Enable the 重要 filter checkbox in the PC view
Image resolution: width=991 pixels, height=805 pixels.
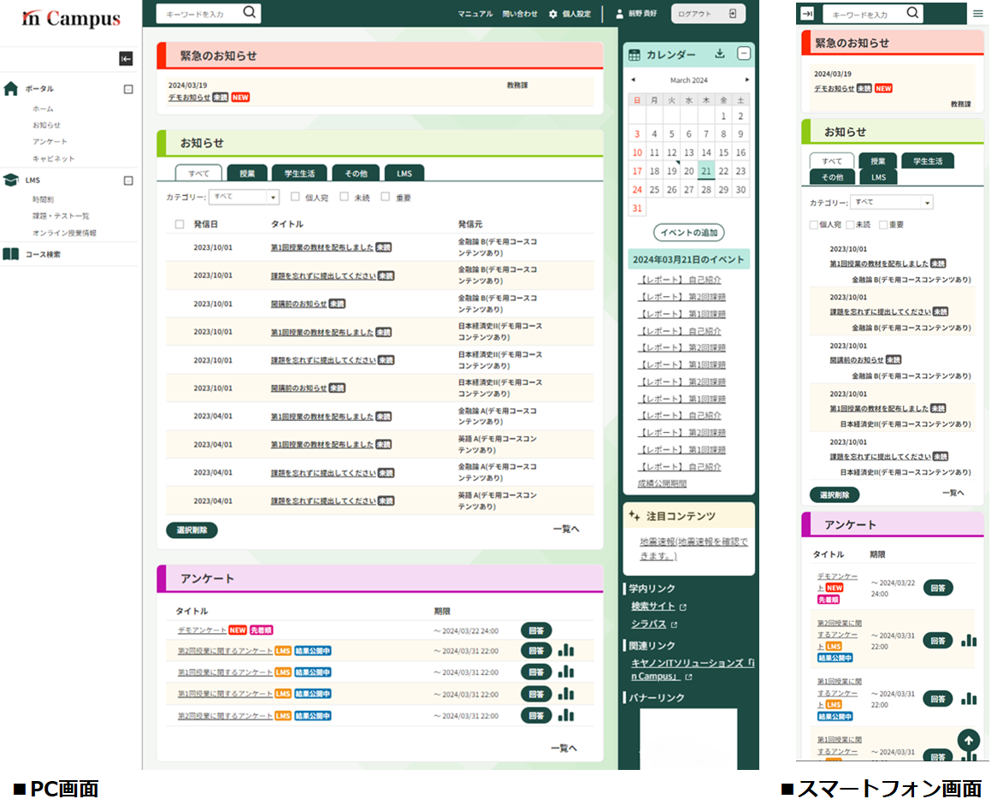tap(386, 197)
